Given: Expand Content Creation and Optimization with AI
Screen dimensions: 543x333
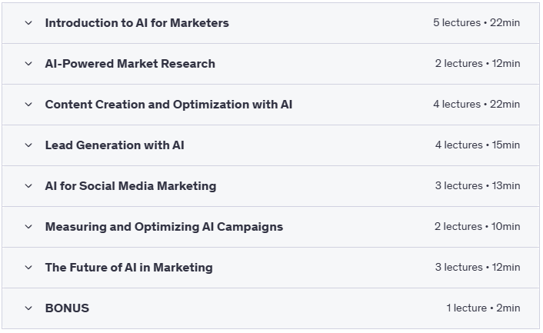Looking at the screenshot, I should 168,105.
